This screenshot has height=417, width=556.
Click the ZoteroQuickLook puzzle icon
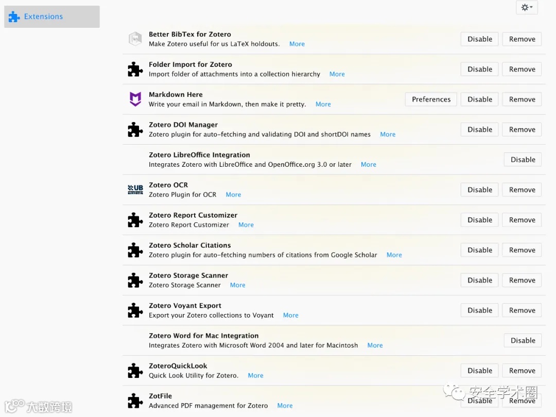point(135,371)
